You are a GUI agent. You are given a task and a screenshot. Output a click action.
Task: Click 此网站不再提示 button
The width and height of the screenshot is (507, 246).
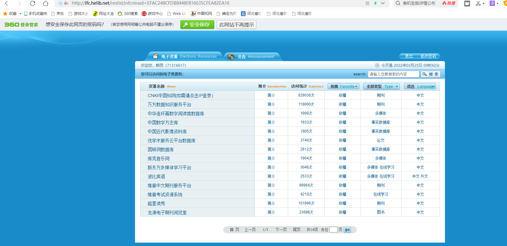click(x=236, y=25)
